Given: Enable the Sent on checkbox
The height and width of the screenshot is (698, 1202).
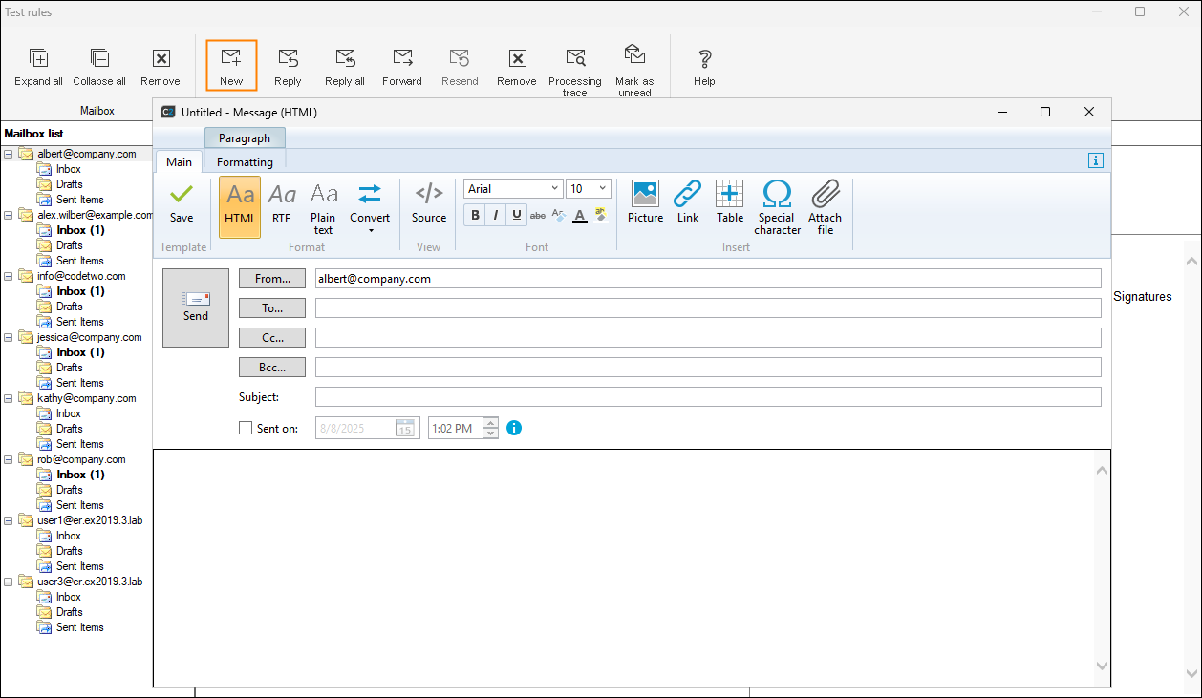Looking at the screenshot, I should click(246, 429).
